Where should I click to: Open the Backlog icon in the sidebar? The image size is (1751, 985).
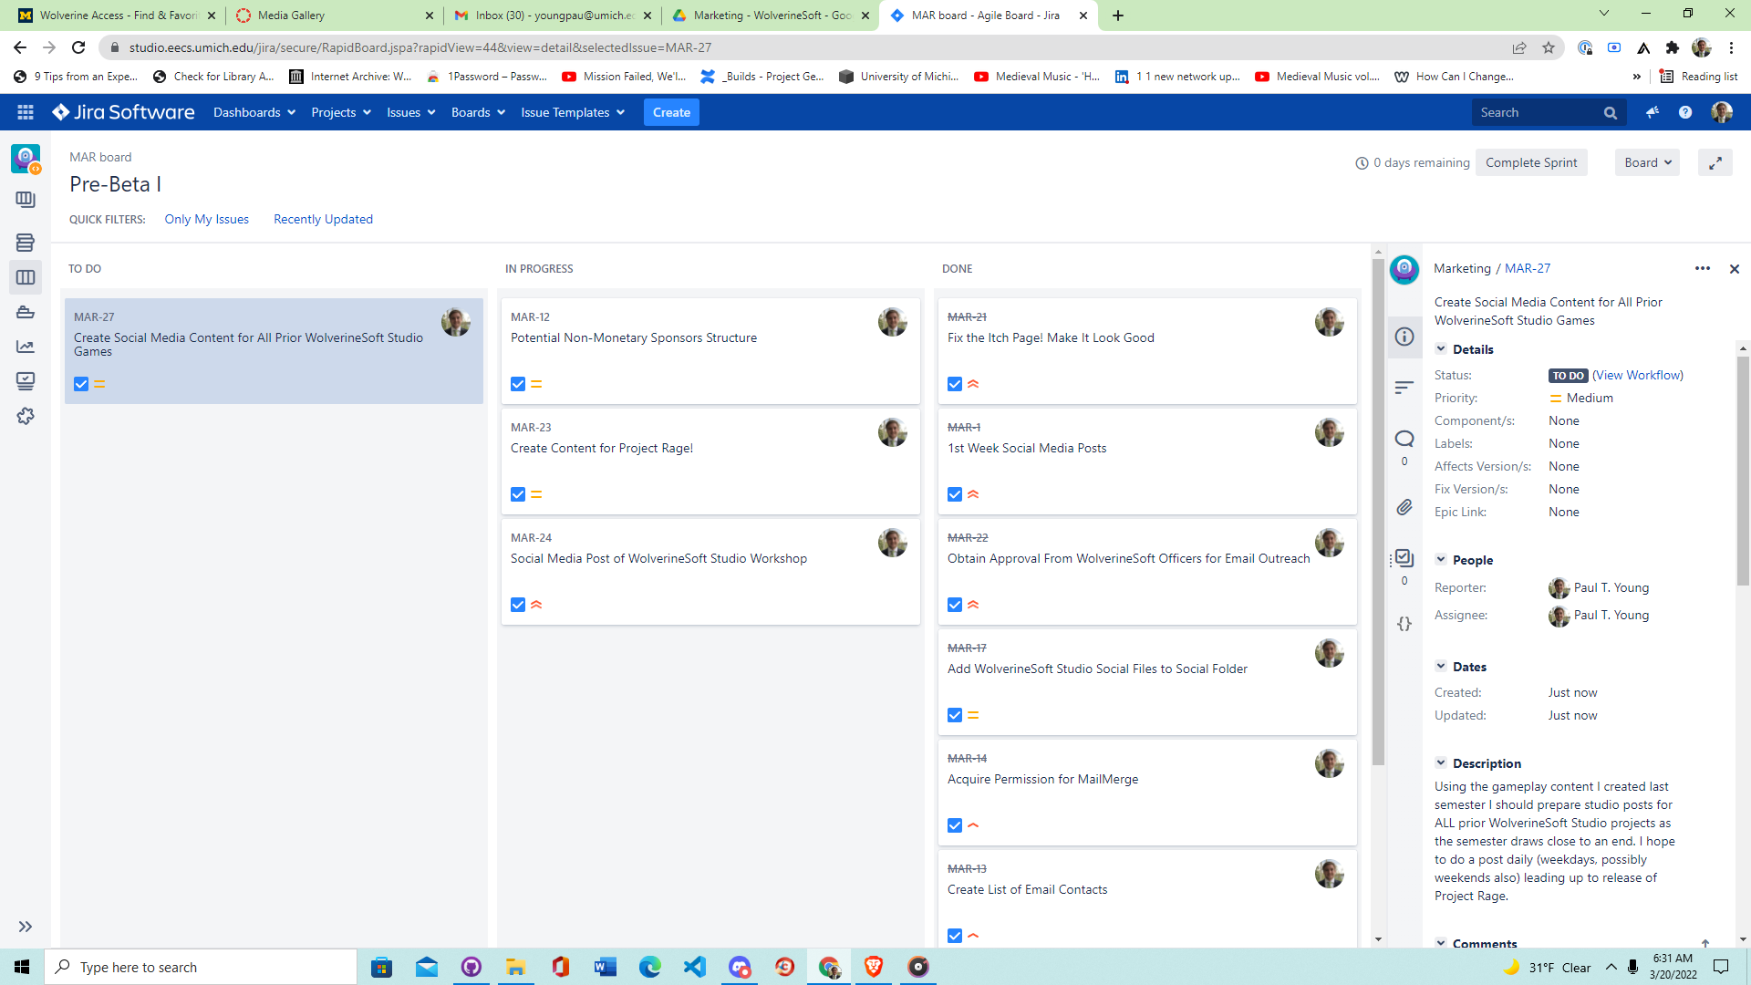[26, 242]
